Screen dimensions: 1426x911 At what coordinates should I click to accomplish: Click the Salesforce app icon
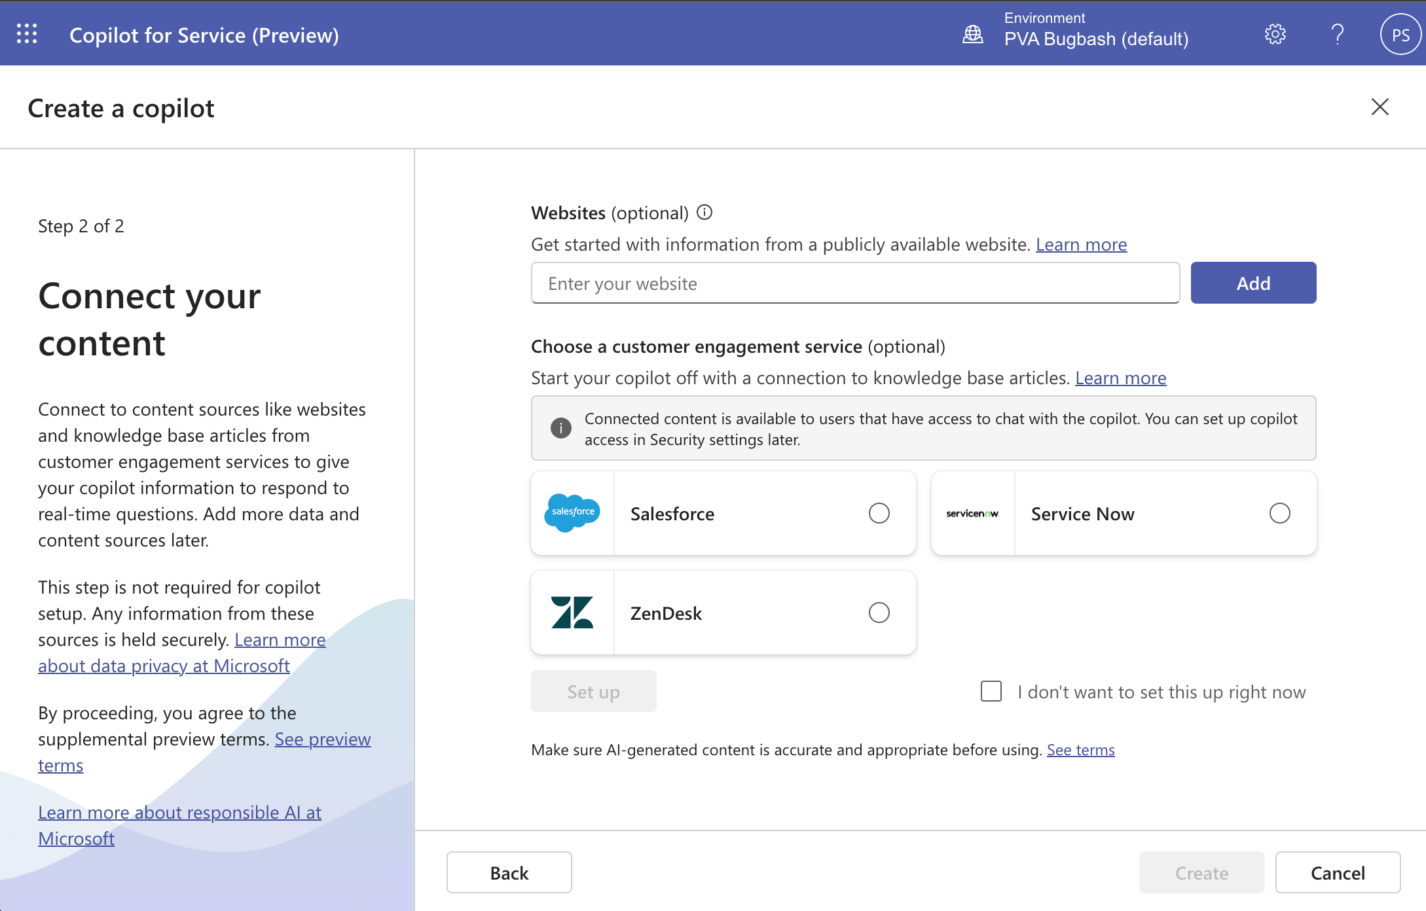[573, 513]
